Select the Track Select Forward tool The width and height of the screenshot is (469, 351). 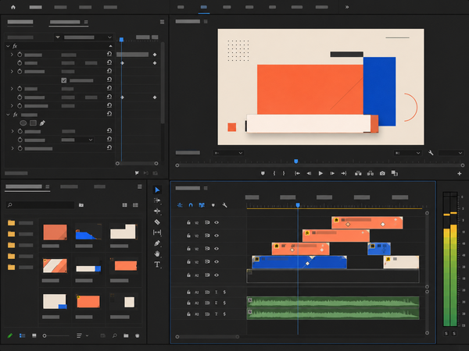pyautogui.click(x=157, y=200)
